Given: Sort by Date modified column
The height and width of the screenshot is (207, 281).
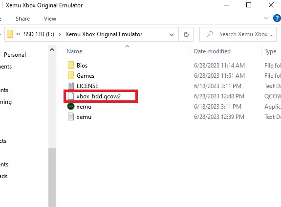Looking at the screenshot, I should pos(212,51).
